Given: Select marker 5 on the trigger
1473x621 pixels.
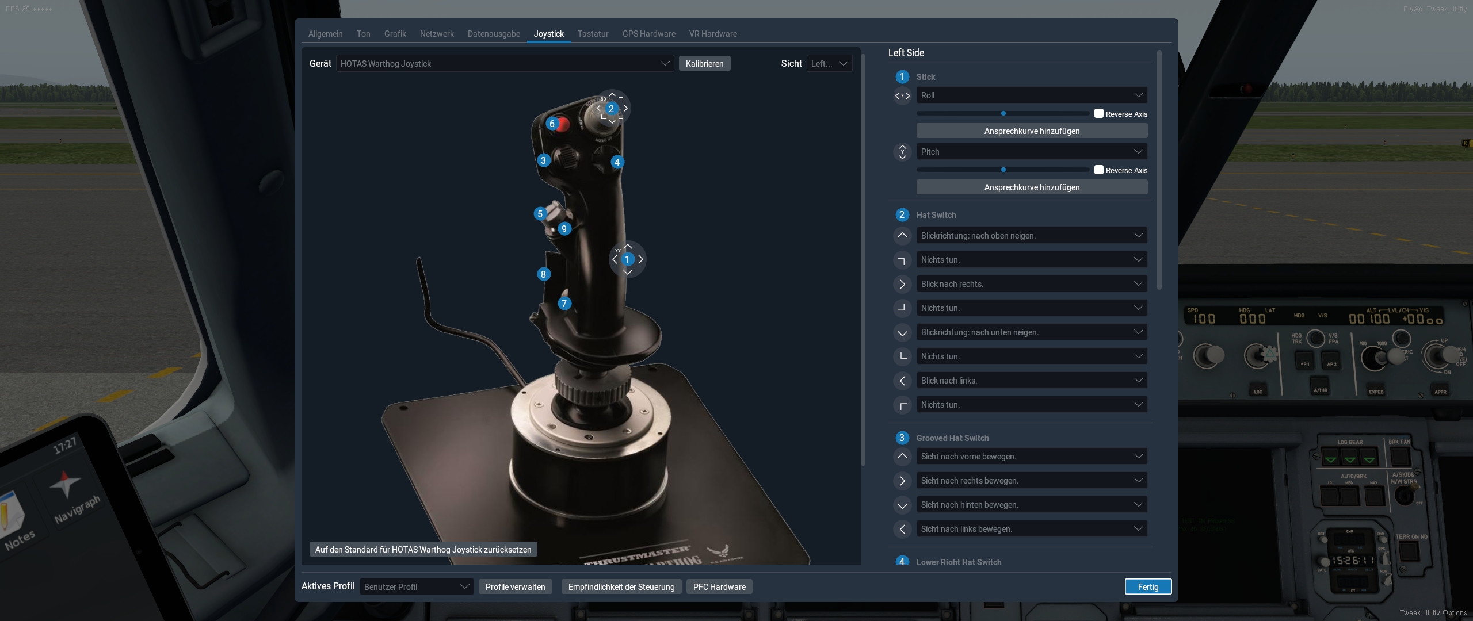Looking at the screenshot, I should click(x=540, y=214).
